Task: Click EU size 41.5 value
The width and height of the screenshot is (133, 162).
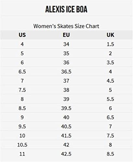Action: point(66,136)
